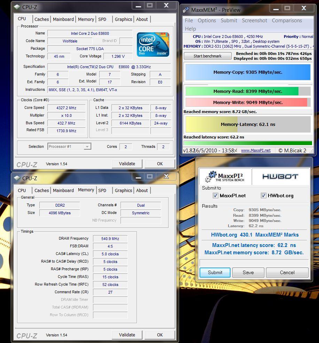The height and width of the screenshot is (343, 319).
Task: Open Caches tab in bottom CPU-Z window
Action: pyautogui.click(x=41, y=190)
